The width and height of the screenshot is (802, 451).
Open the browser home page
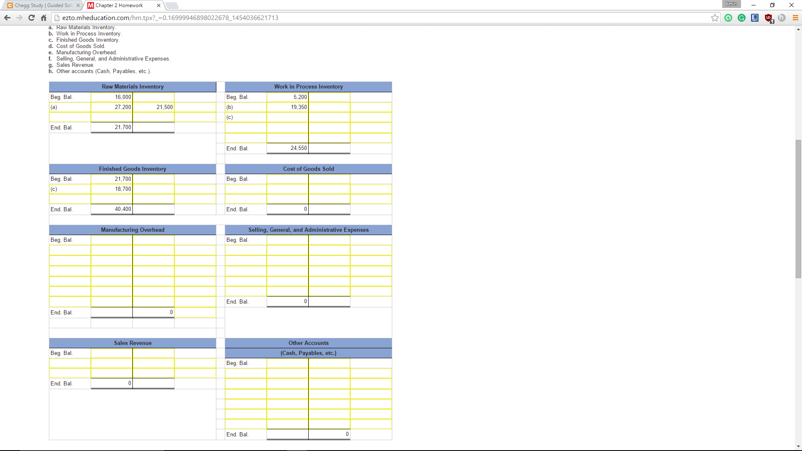pos(43,18)
